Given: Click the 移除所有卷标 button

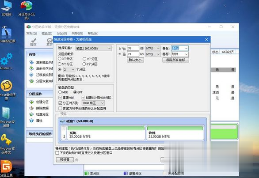Looking at the screenshot, I should [175, 60].
